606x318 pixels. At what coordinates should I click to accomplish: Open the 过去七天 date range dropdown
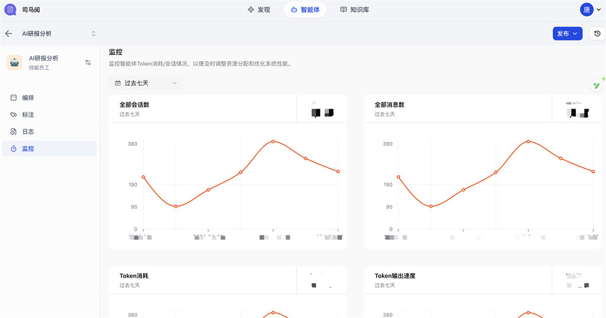pyautogui.click(x=146, y=83)
